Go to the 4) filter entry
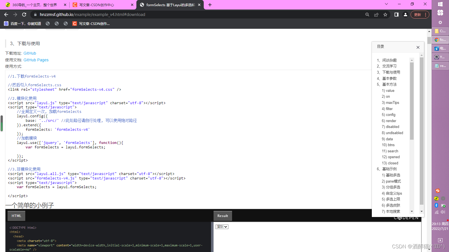449x252 pixels. point(387,109)
